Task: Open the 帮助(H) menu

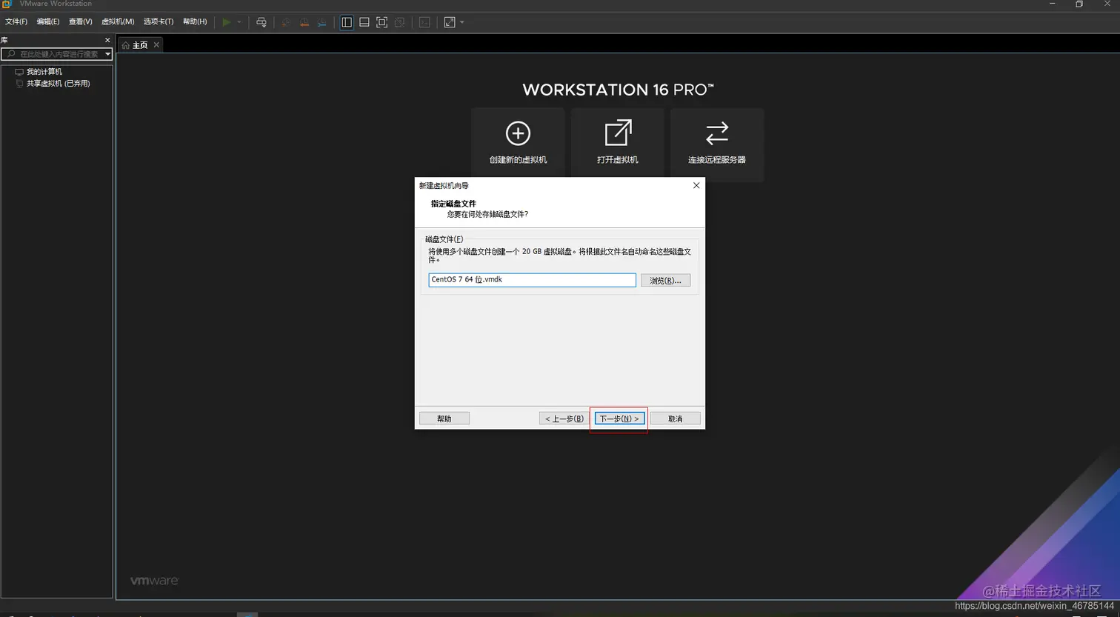Action: coord(195,22)
